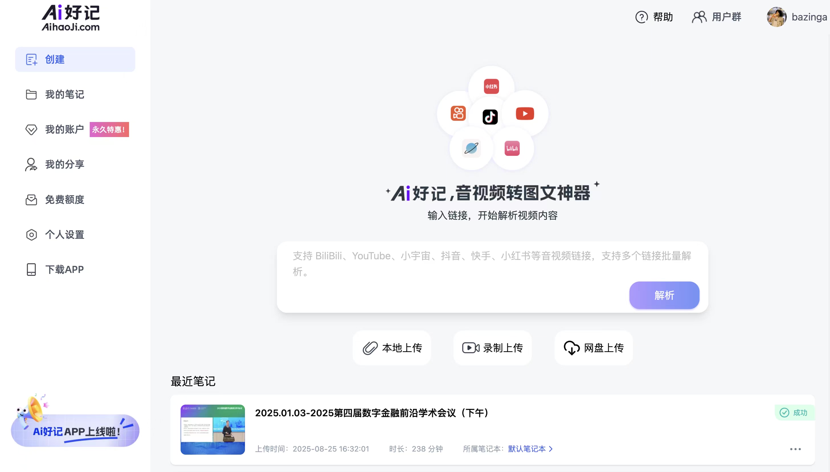Click the YouTube play icon

(x=525, y=114)
